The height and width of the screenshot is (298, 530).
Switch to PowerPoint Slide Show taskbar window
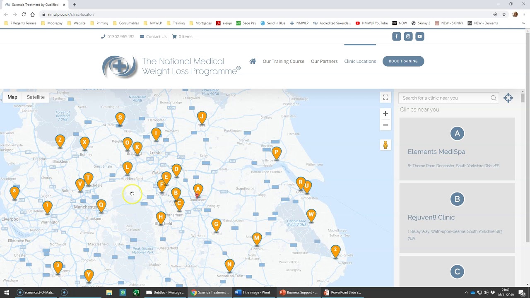point(342,292)
